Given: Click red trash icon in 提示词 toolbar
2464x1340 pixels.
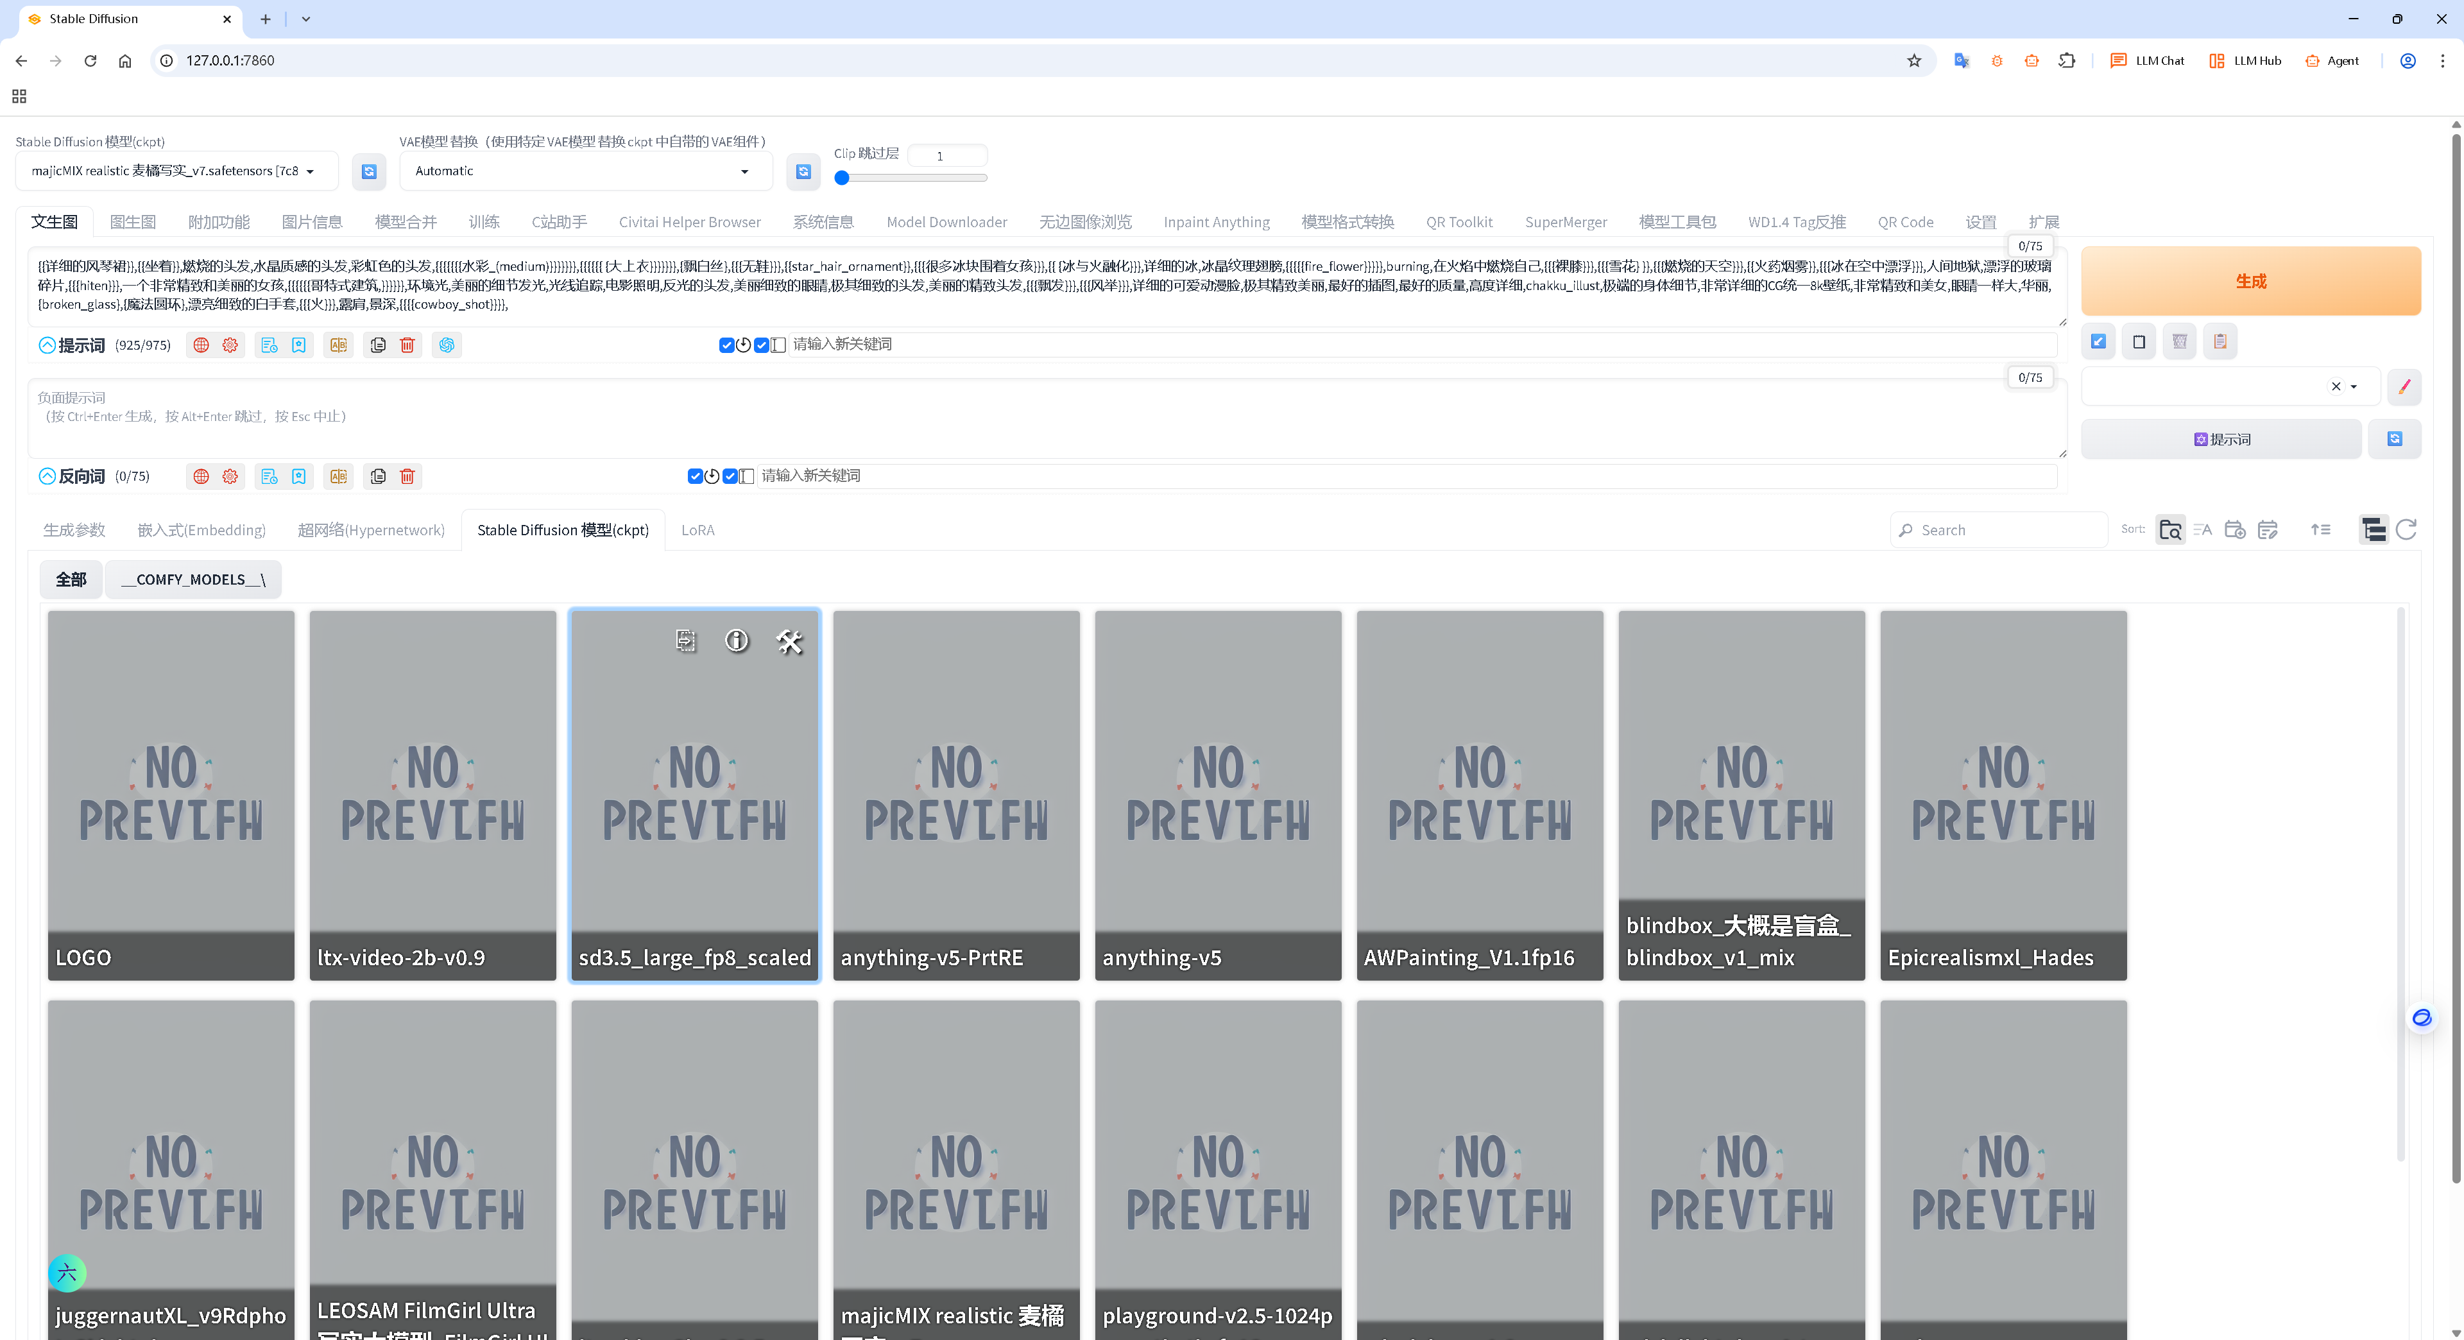Looking at the screenshot, I should point(407,345).
